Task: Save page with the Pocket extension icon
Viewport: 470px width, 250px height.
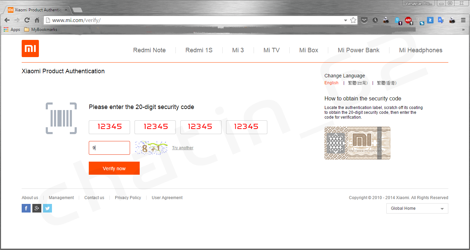Action: 364,20
